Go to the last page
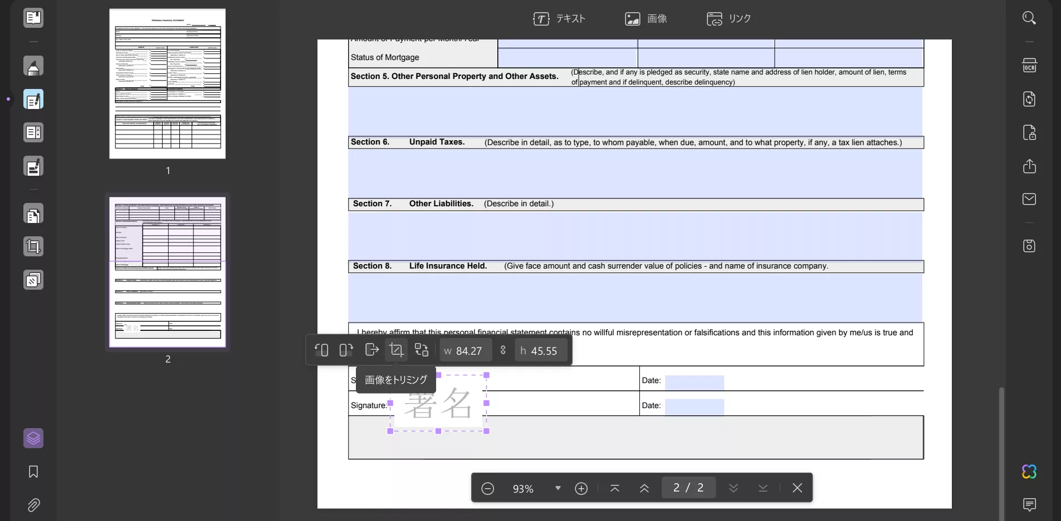 763,488
